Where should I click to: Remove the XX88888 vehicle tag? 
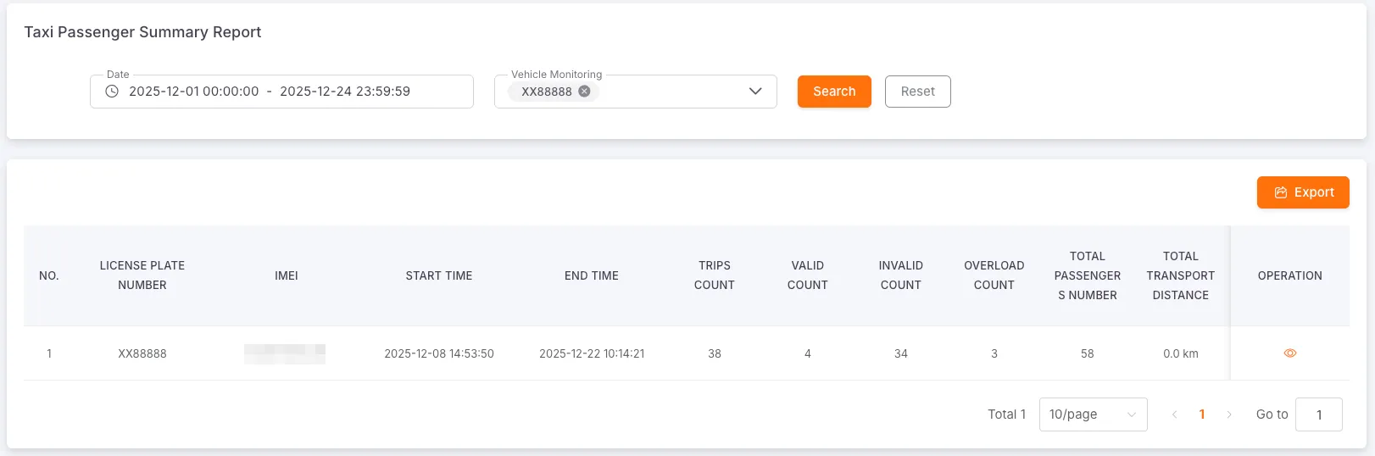click(584, 92)
